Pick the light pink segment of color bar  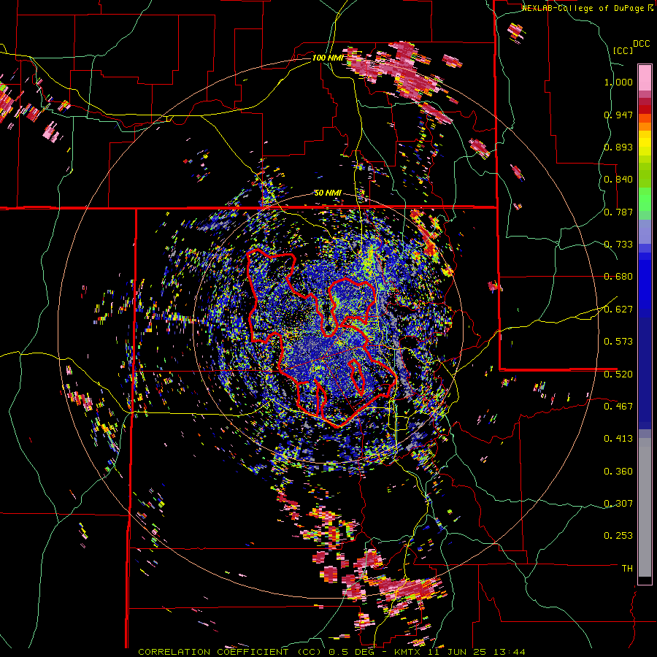click(645, 78)
